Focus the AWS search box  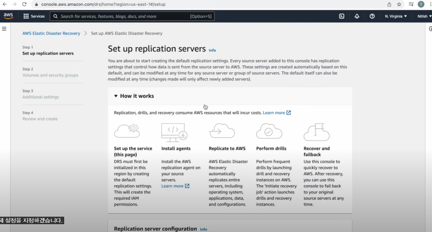[132, 16]
